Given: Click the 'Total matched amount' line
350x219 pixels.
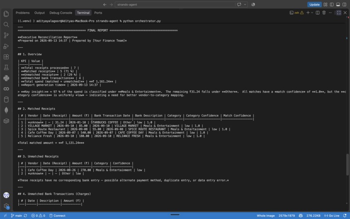Looking at the screenshot, I should click(x=51, y=143).
